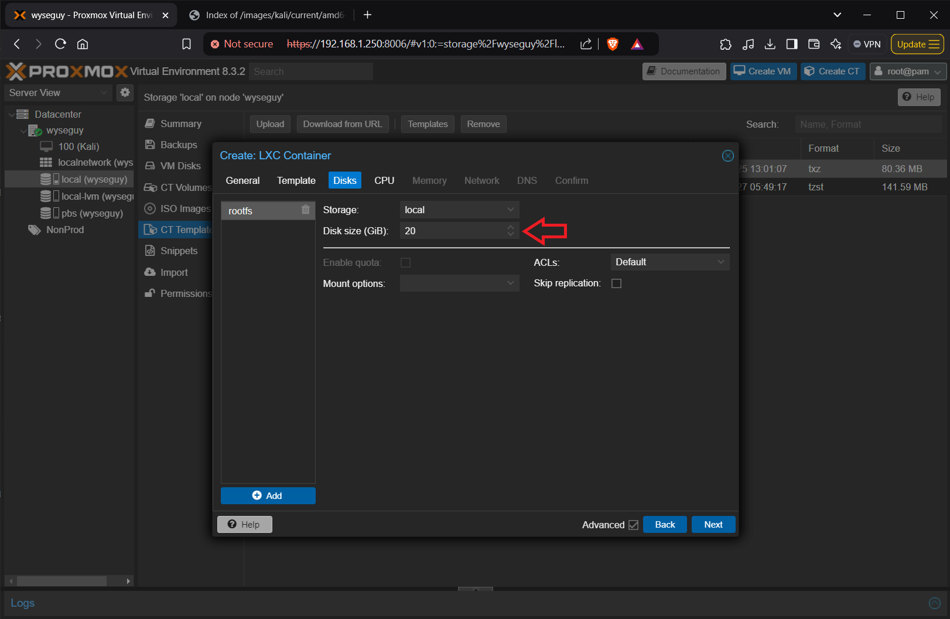
Task: Open the Storage dropdown
Action: pos(460,210)
